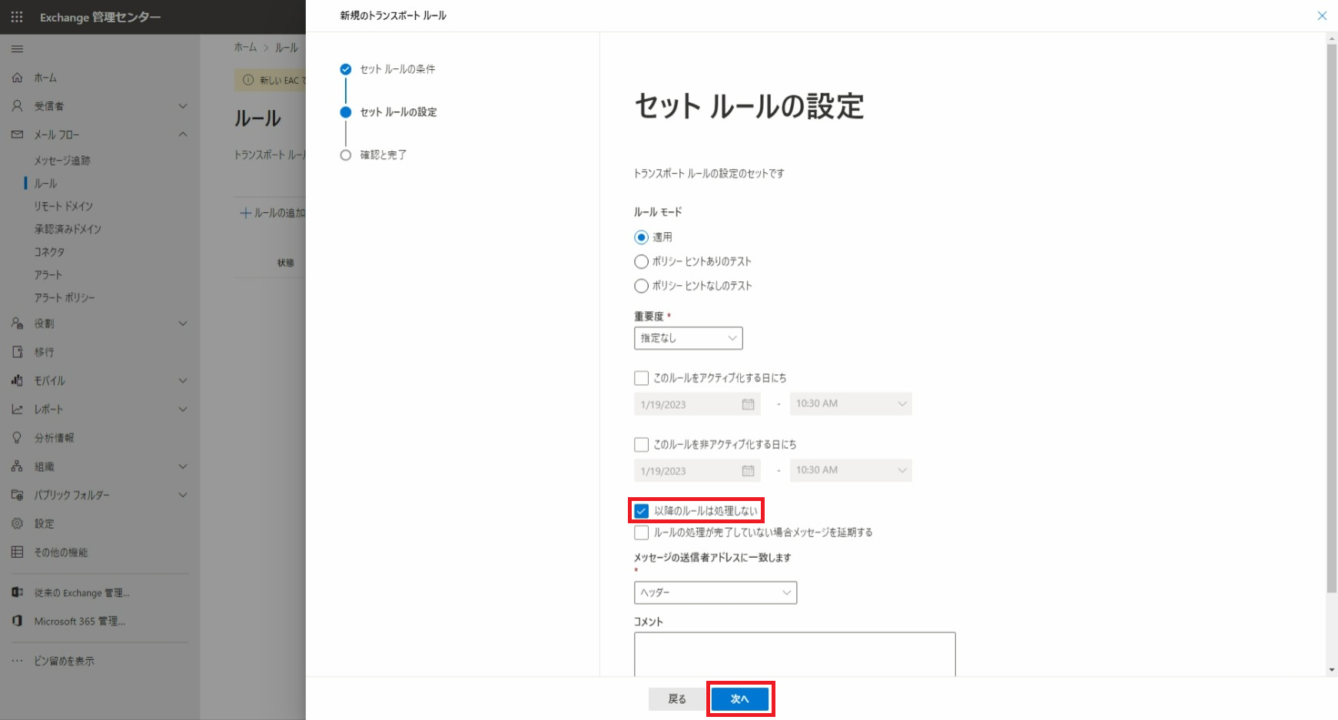Click the Microsoft 365 管理 icon
The height and width of the screenshot is (720, 1338).
(17, 621)
